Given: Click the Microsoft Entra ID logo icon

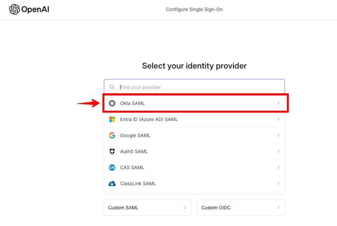Looking at the screenshot, I should click(112, 119).
